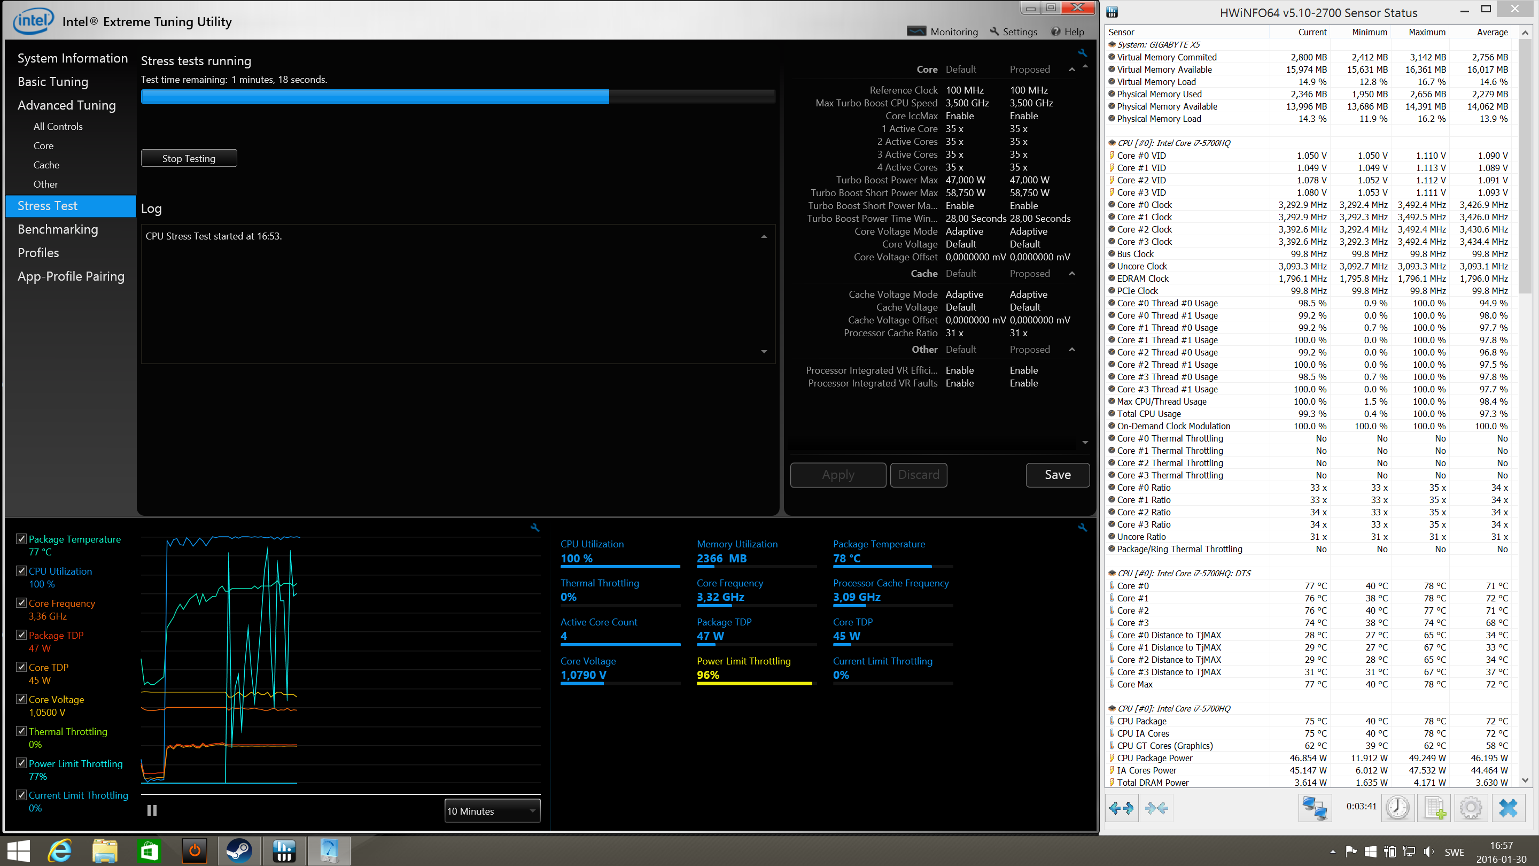Open Steam from the taskbar
The height and width of the screenshot is (866, 1539).
pos(239,850)
